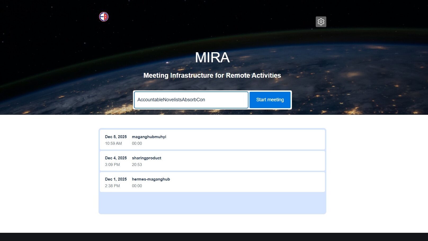The width and height of the screenshot is (428, 241).
Task: Click the dark footer bar
Action: point(214,237)
